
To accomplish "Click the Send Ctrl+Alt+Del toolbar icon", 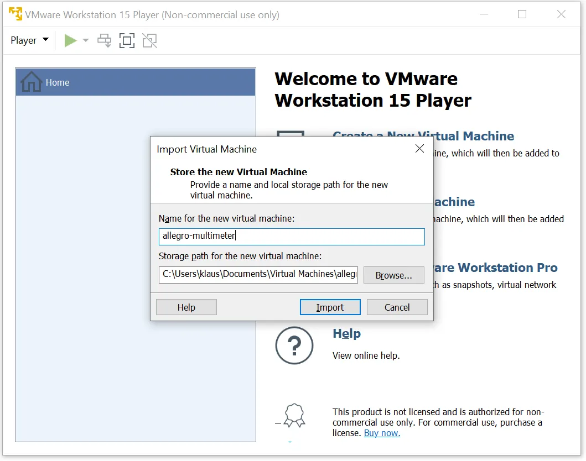I will point(104,40).
